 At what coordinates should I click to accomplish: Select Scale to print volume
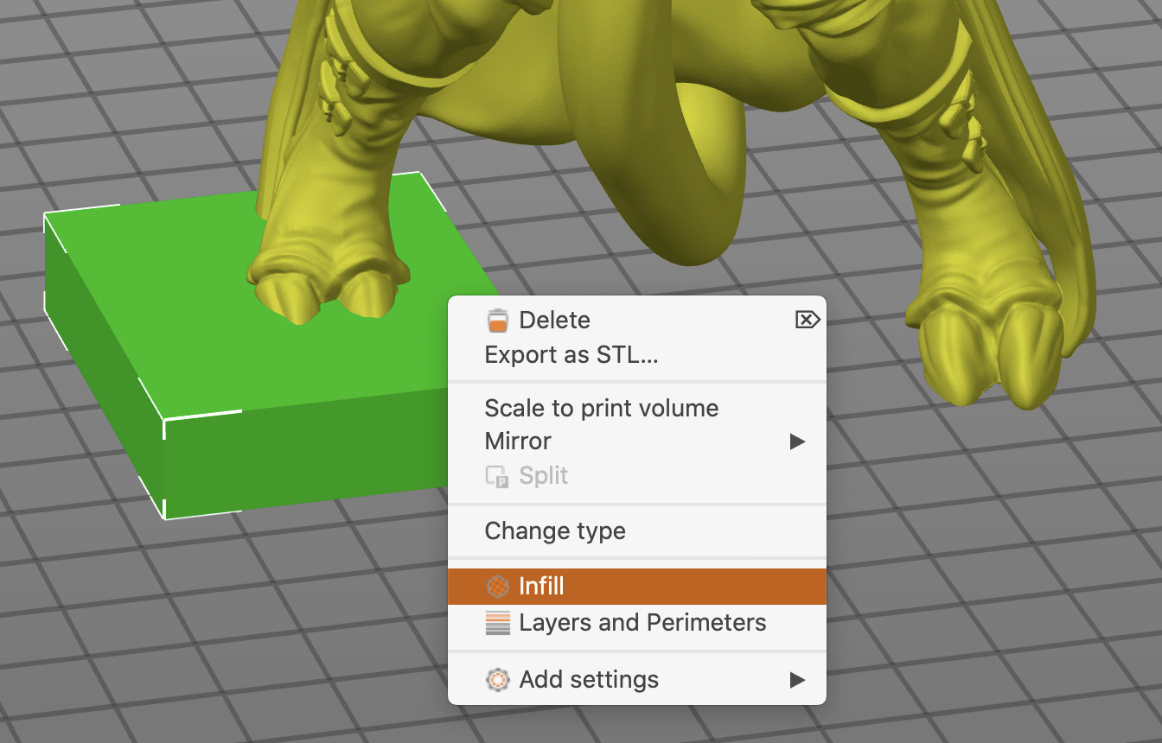coord(637,408)
